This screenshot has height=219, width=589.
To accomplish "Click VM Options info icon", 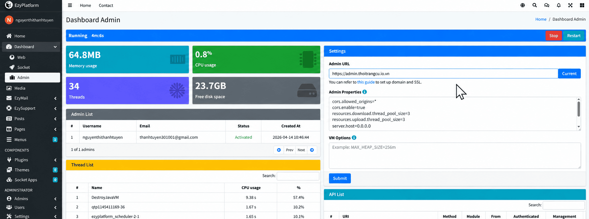I will pyautogui.click(x=354, y=138).
